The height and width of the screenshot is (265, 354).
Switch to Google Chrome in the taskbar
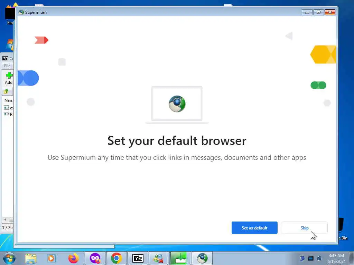117,258
